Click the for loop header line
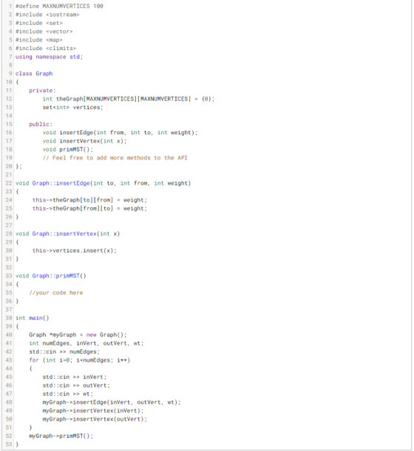Image resolution: width=414 pixels, height=451 pixels. 80,360
